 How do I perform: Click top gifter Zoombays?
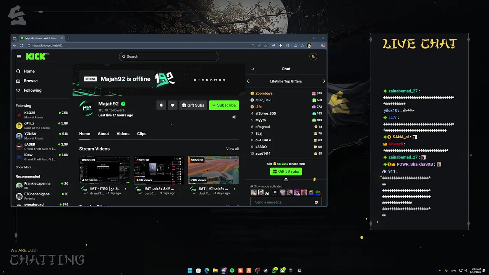click(264, 94)
